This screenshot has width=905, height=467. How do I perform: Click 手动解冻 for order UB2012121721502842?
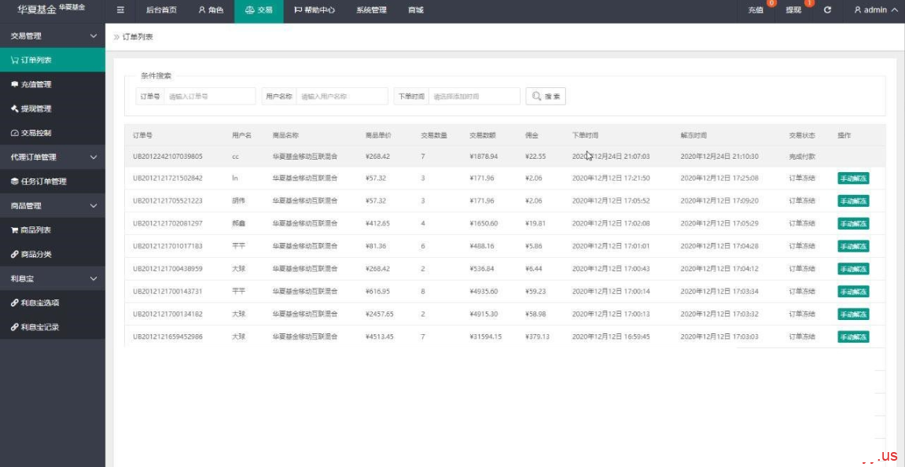(853, 178)
